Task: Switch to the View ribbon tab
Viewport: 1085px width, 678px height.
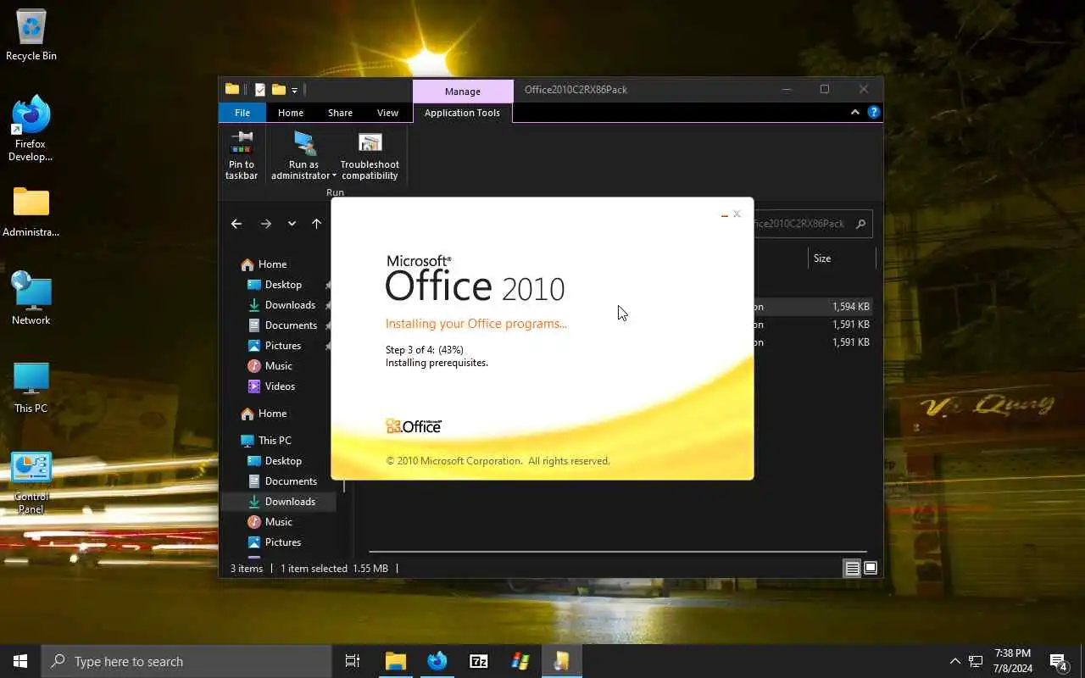Action: 387,113
